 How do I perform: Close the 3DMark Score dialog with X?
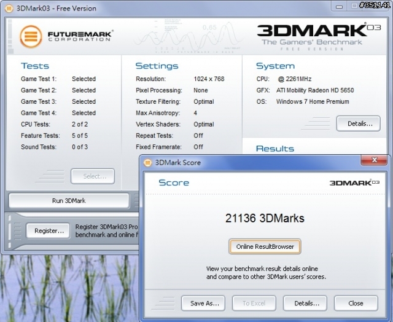(x=374, y=160)
